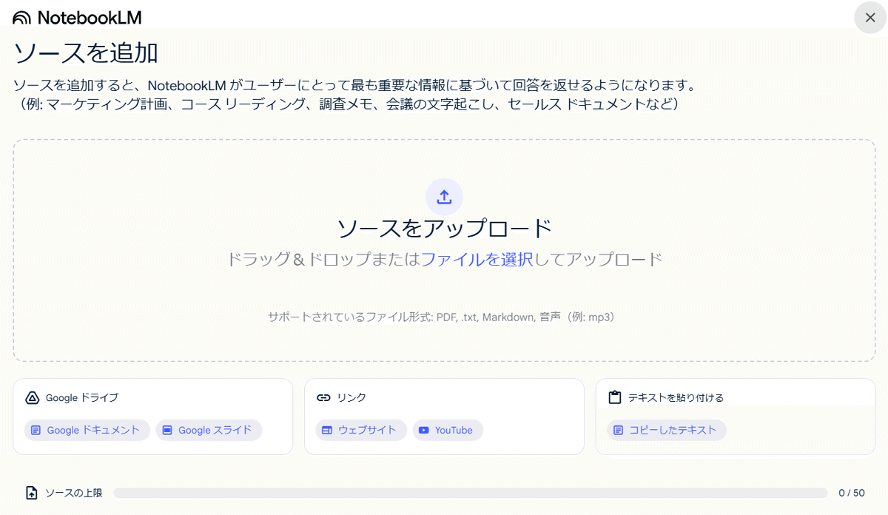The height and width of the screenshot is (515, 888).
Task: Click the ソースの上限 upload icon
Action: (x=32, y=493)
